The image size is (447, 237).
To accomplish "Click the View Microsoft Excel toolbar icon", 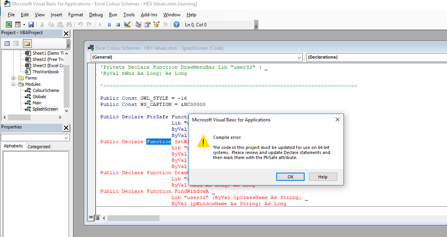I will 9,24.
